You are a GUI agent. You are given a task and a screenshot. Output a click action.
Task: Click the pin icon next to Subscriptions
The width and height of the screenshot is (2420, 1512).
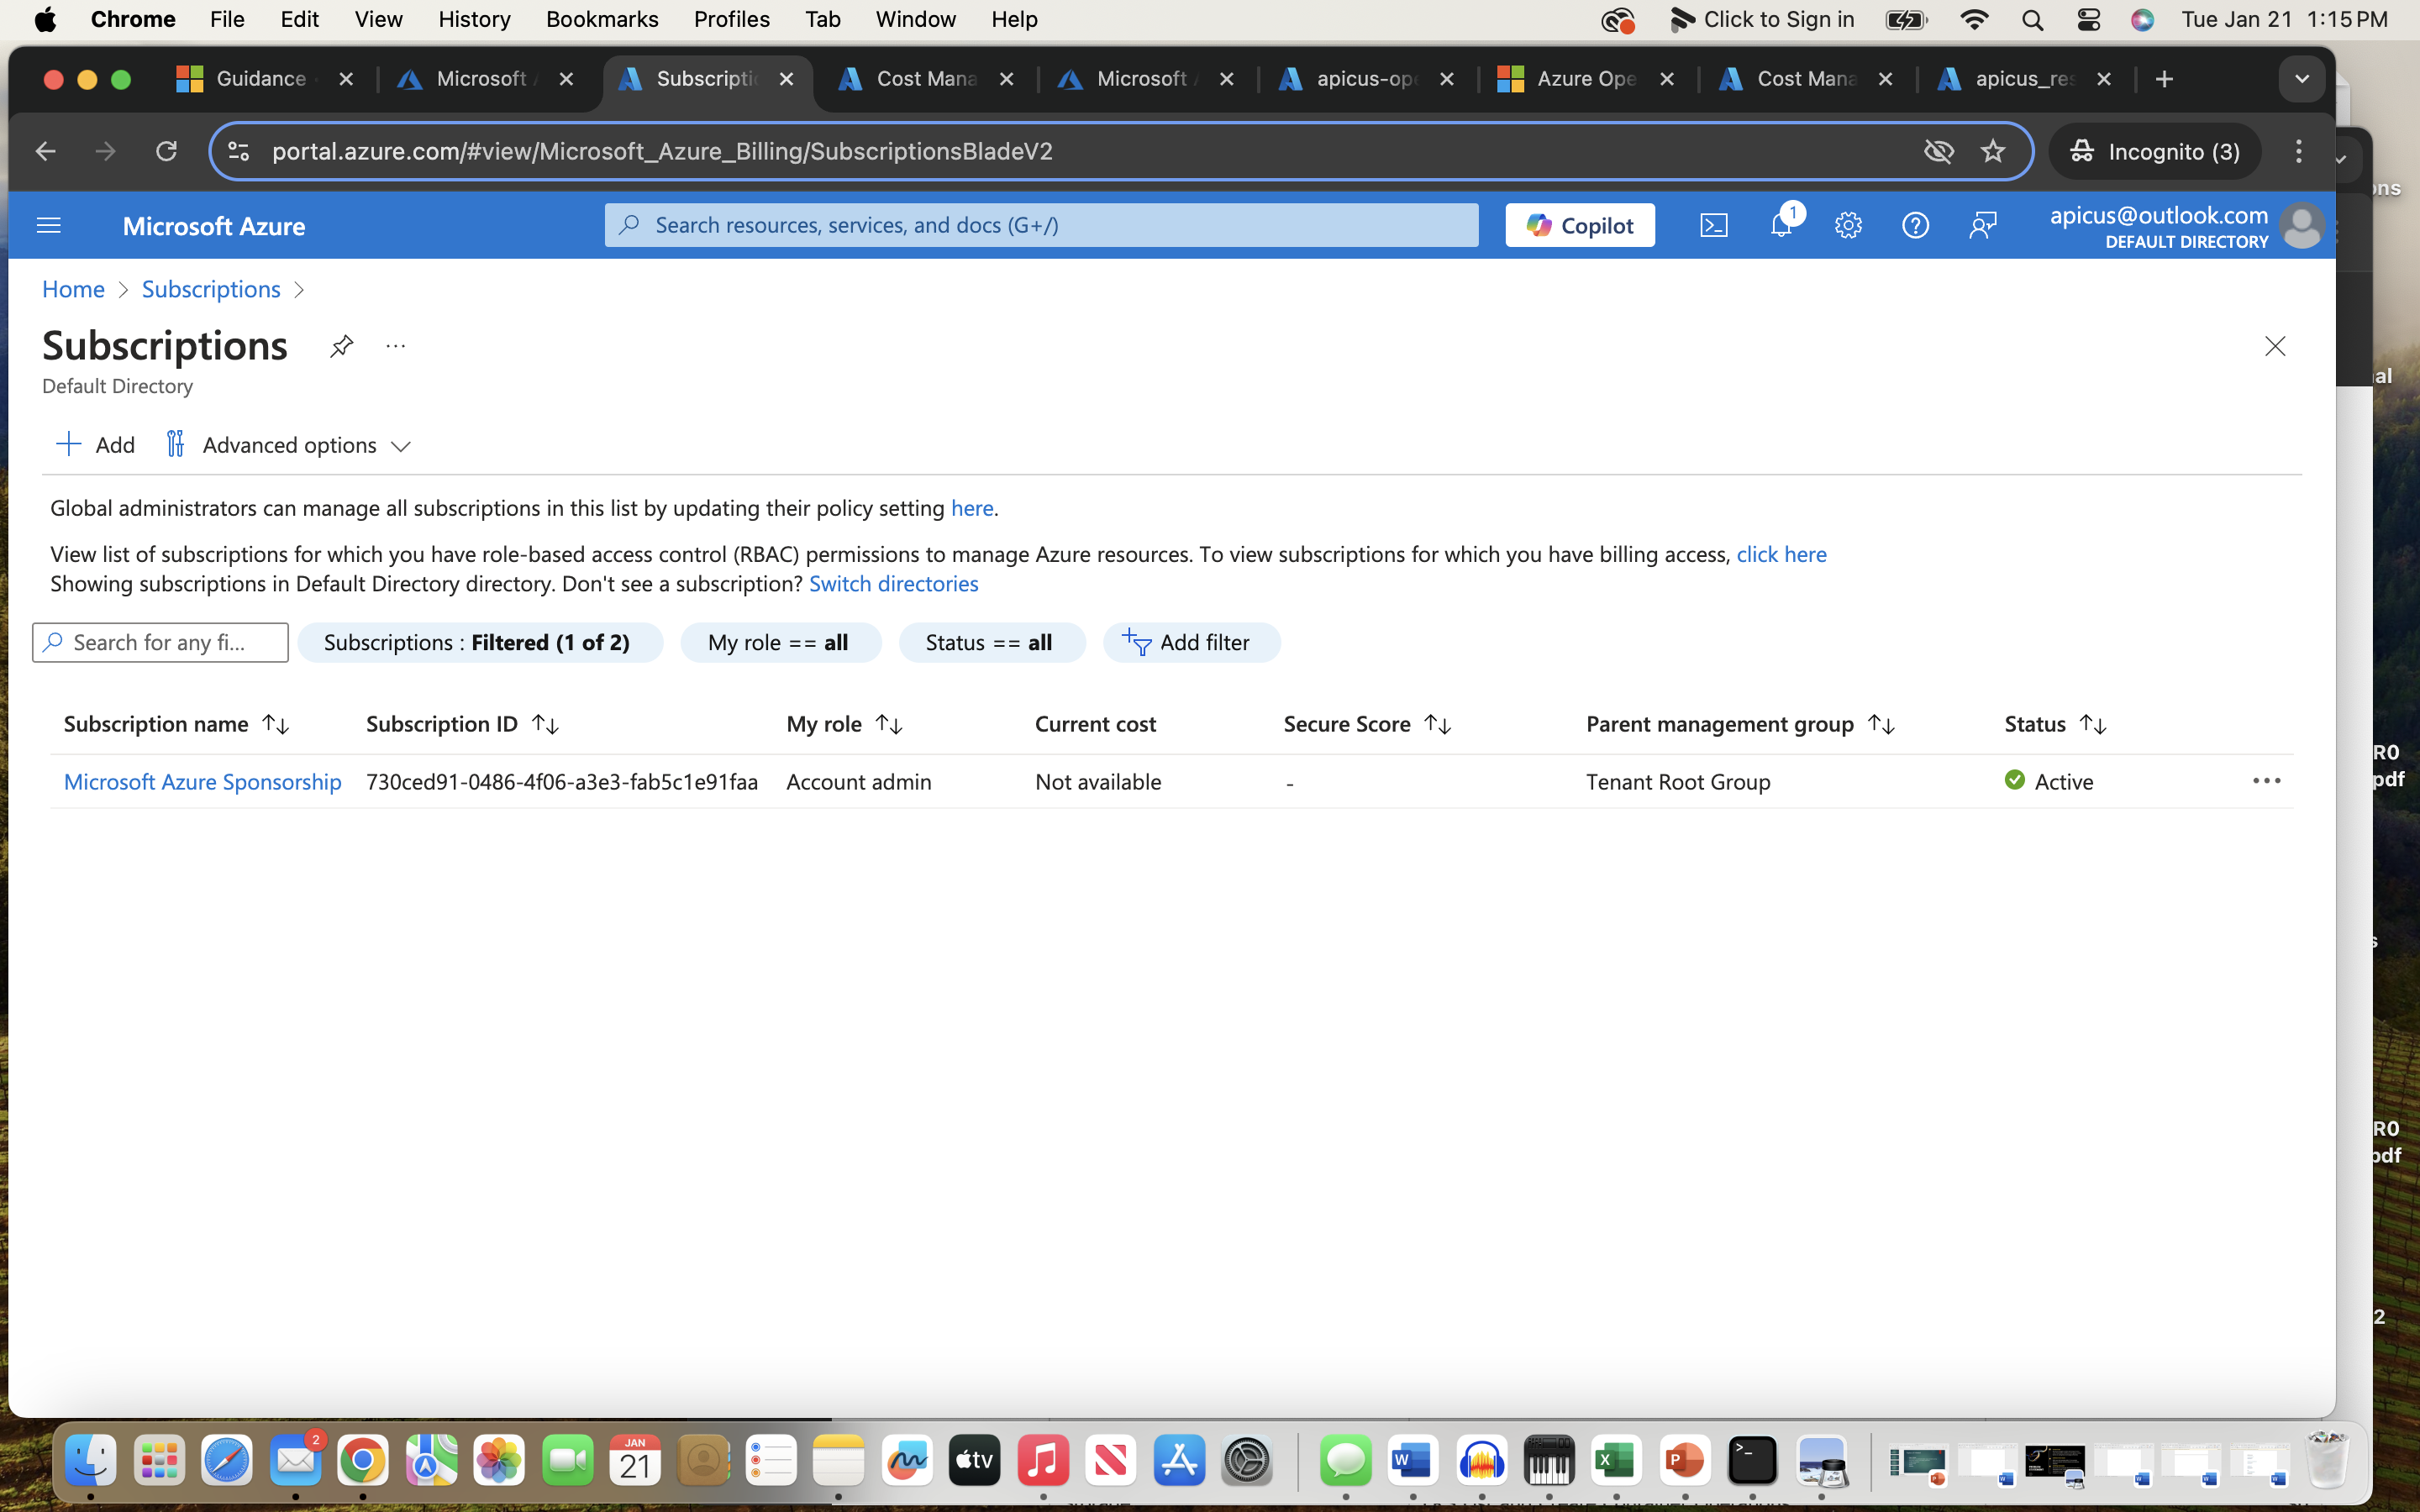[339, 345]
